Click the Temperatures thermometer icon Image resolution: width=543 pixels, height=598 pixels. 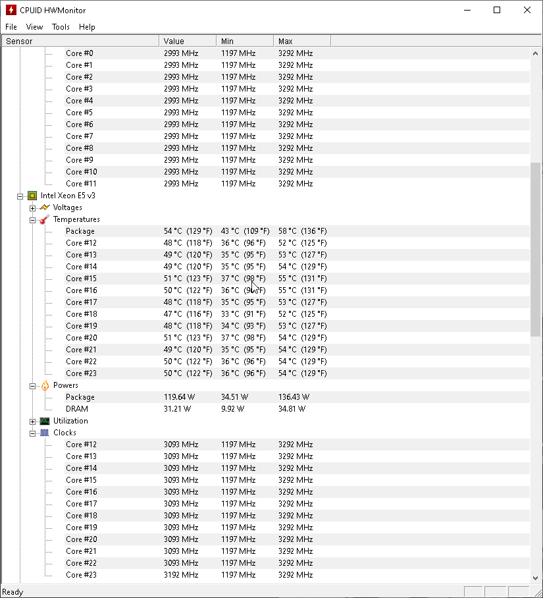[x=45, y=219]
